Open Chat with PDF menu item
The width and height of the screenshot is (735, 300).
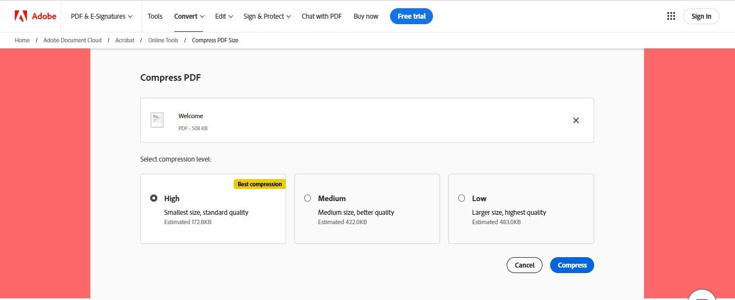click(322, 16)
